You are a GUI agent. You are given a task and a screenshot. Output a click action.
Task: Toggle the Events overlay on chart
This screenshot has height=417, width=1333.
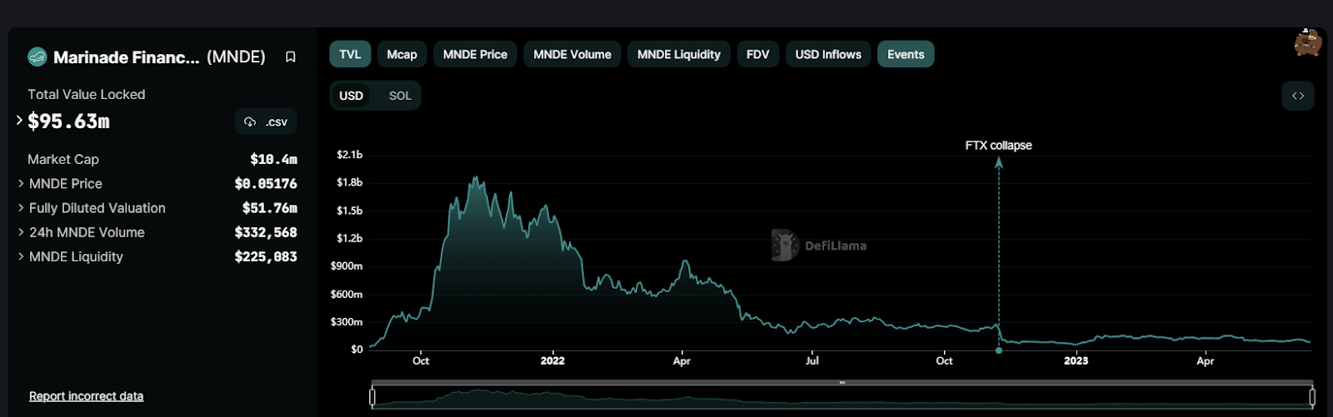click(906, 54)
